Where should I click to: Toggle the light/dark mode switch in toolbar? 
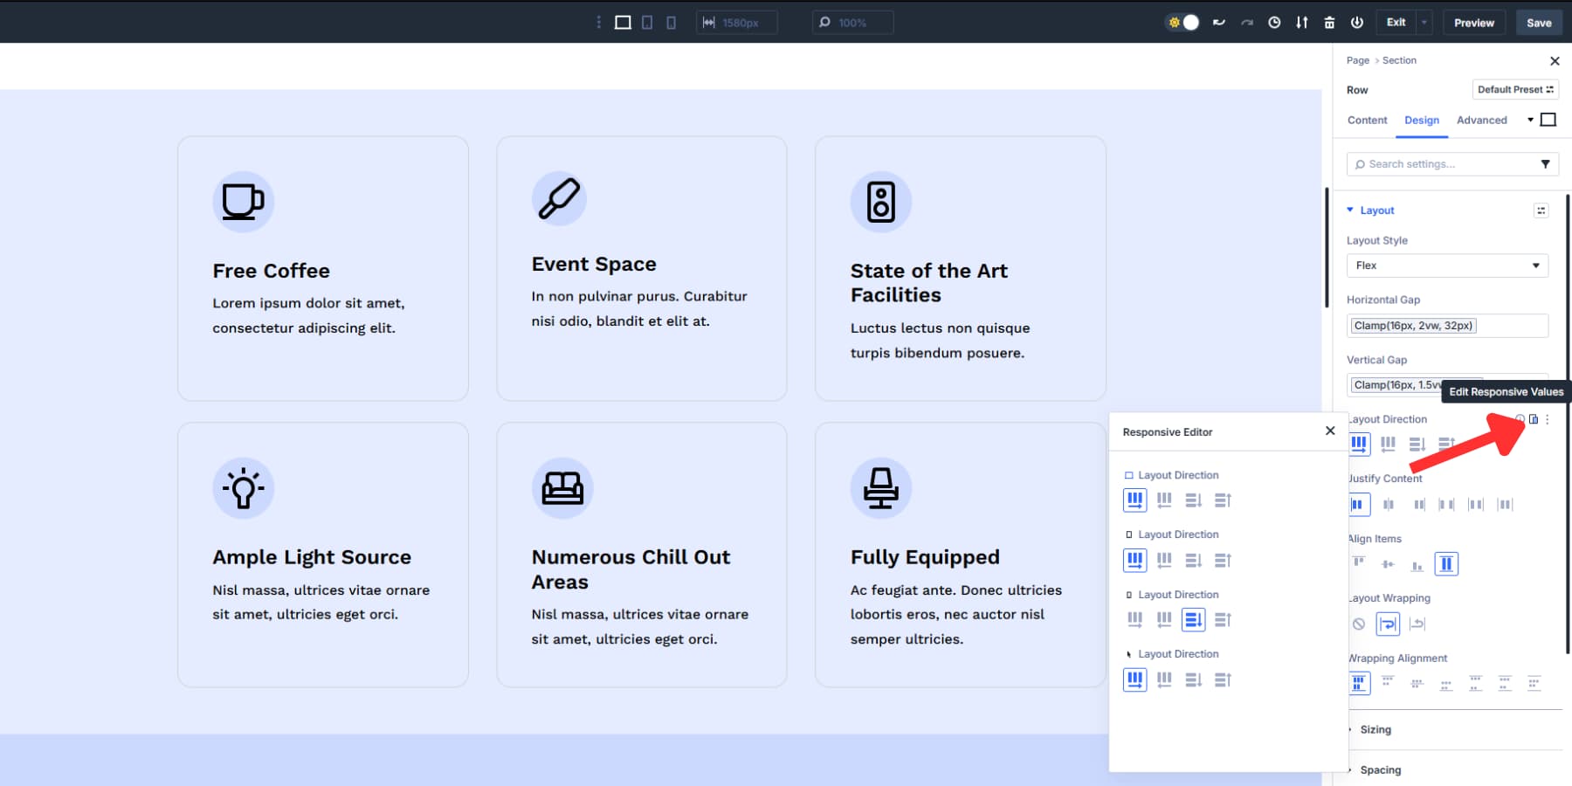tap(1183, 23)
